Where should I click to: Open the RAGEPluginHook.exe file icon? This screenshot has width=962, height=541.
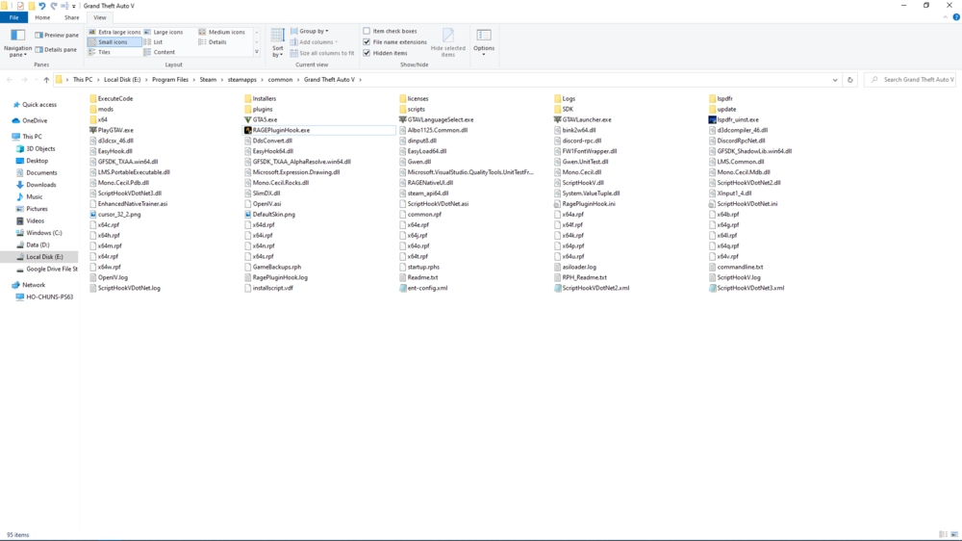click(248, 130)
